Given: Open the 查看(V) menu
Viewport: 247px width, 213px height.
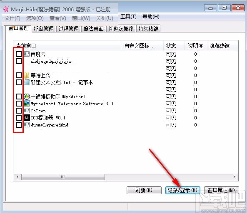Looking at the screenshot, I should [x=57, y=18].
